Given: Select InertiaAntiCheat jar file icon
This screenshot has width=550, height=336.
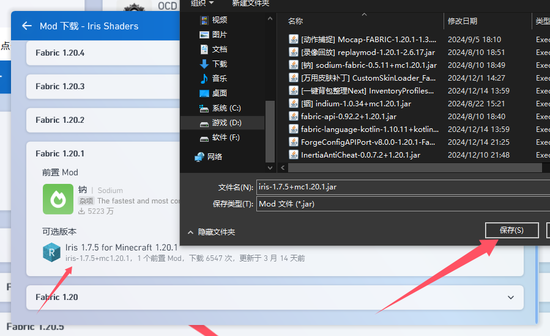Looking at the screenshot, I should point(293,155).
